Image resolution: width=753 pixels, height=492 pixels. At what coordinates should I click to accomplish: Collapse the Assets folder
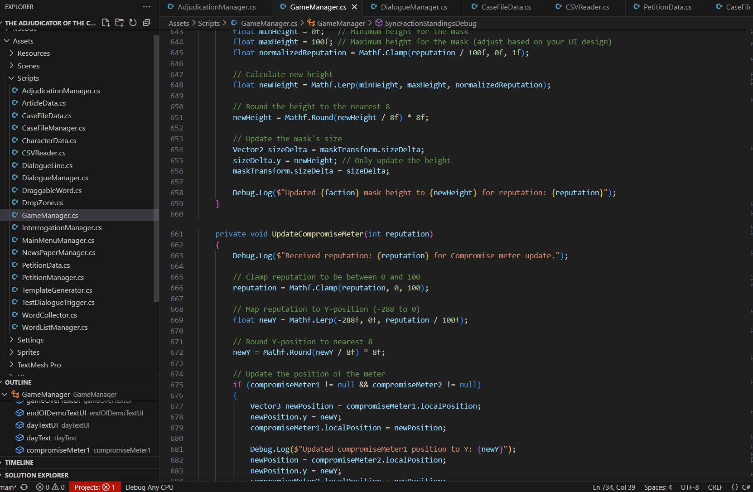[7, 41]
